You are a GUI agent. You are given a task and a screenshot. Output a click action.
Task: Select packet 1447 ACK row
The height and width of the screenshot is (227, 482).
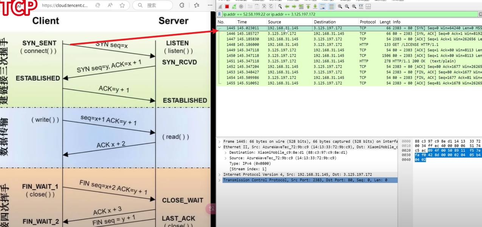pyautogui.click(x=349, y=39)
